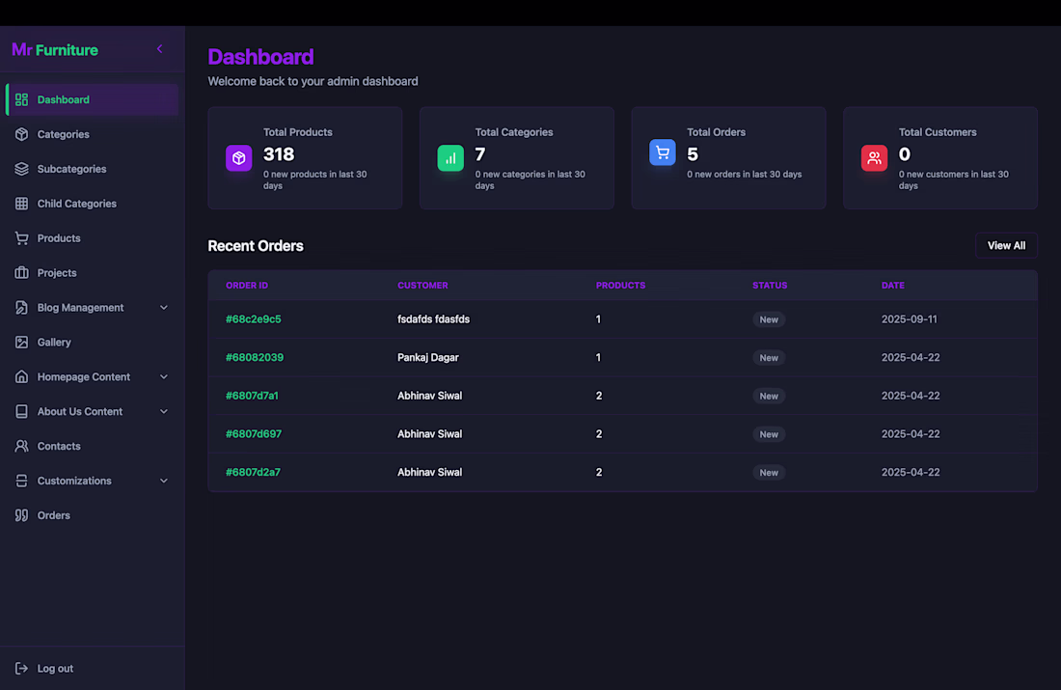
Task: Open order #6807d7a1
Action: (x=252, y=396)
